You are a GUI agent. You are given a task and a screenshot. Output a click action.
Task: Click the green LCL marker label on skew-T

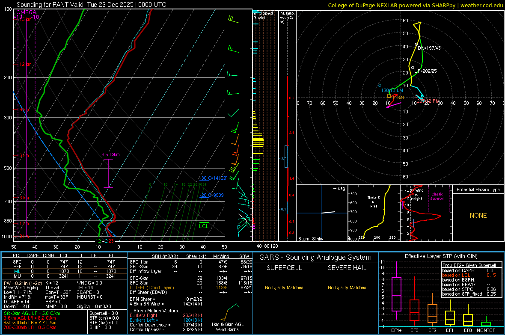tap(204, 226)
